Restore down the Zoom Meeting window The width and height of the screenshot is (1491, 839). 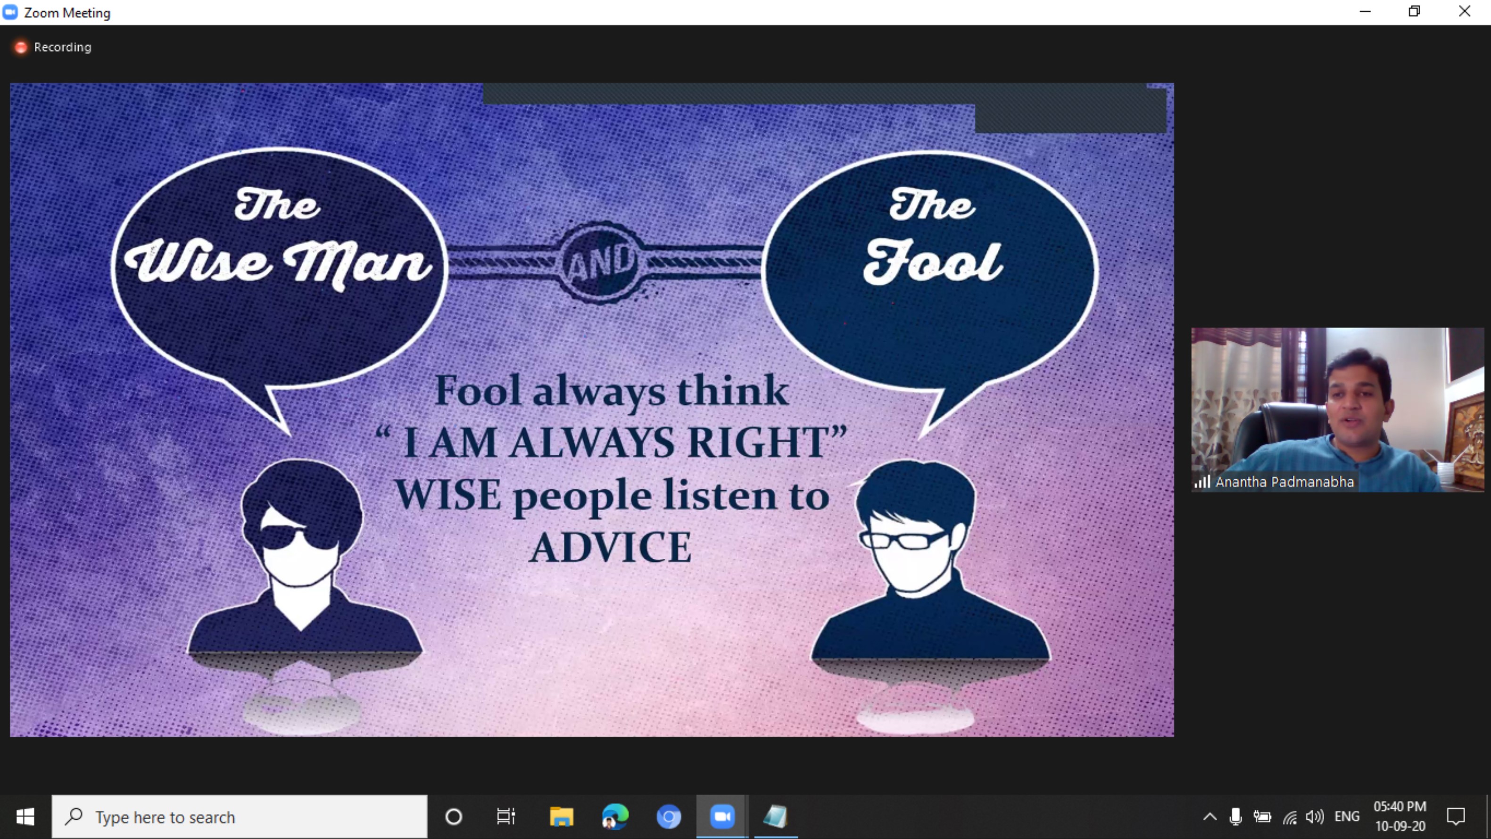(1414, 12)
